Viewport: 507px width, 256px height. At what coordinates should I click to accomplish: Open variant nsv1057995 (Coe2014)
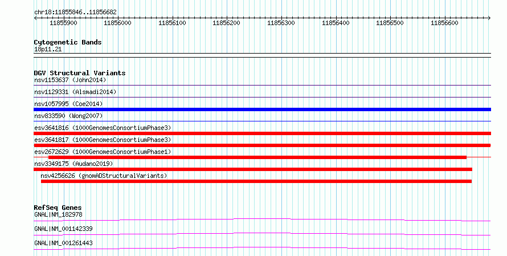tap(68, 104)
